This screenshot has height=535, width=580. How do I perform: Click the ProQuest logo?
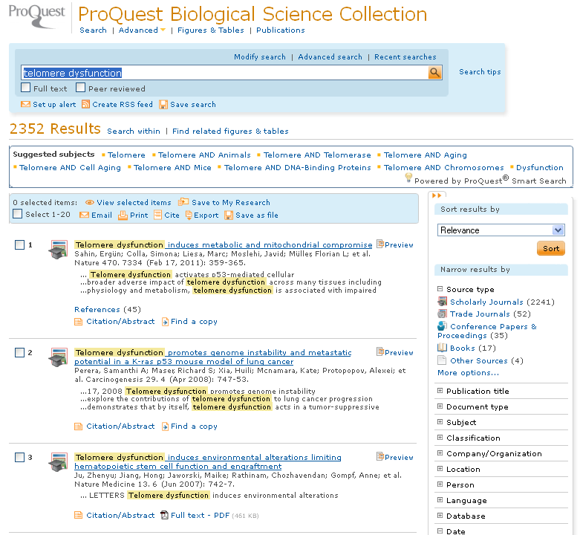pos(36,16)
